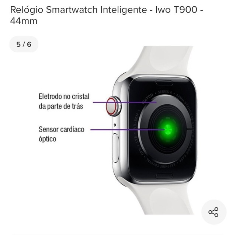The width and height of the screenshot is (236, 235).
Task: Tap the share icon button
Action: pos(214,212)
